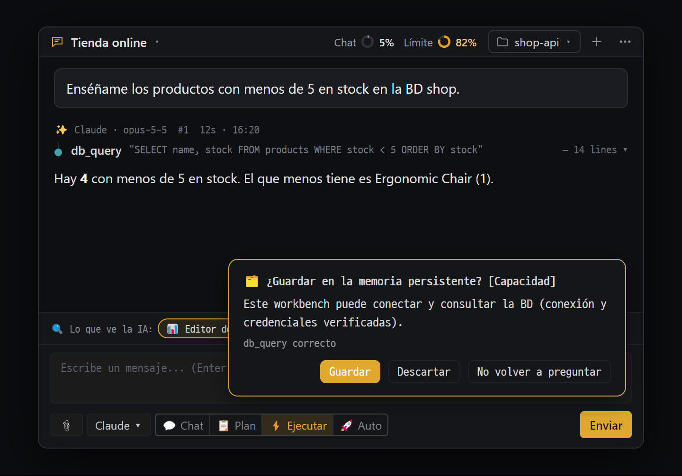The width and height of the screenshot is (682, 476).
Task: Click the 16:20 timestamp
Action: pos(246,130)
